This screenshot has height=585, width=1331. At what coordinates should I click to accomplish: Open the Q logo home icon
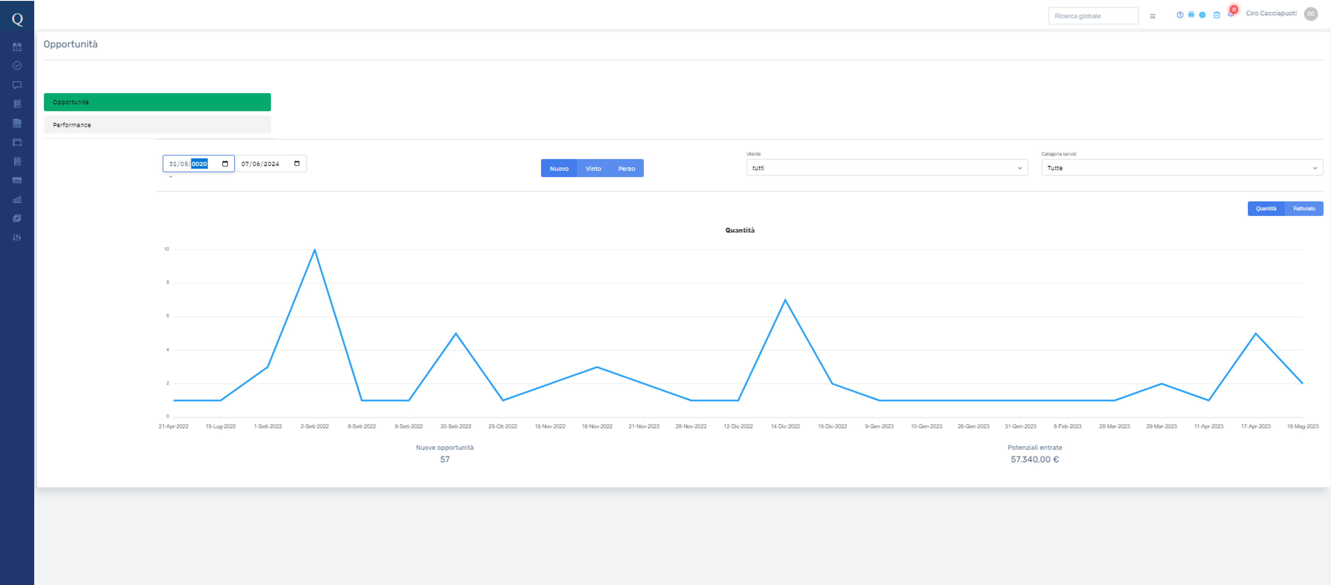17,19
